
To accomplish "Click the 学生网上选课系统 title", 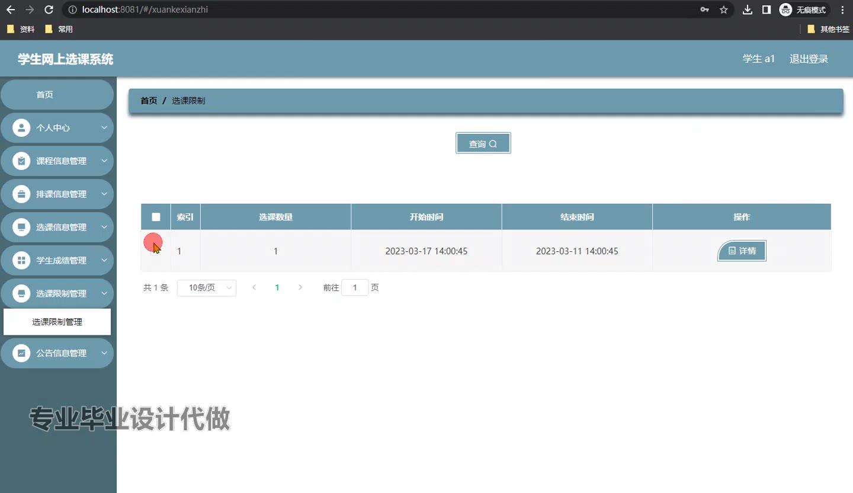I will pyautogui.click(x=65, y=59).
